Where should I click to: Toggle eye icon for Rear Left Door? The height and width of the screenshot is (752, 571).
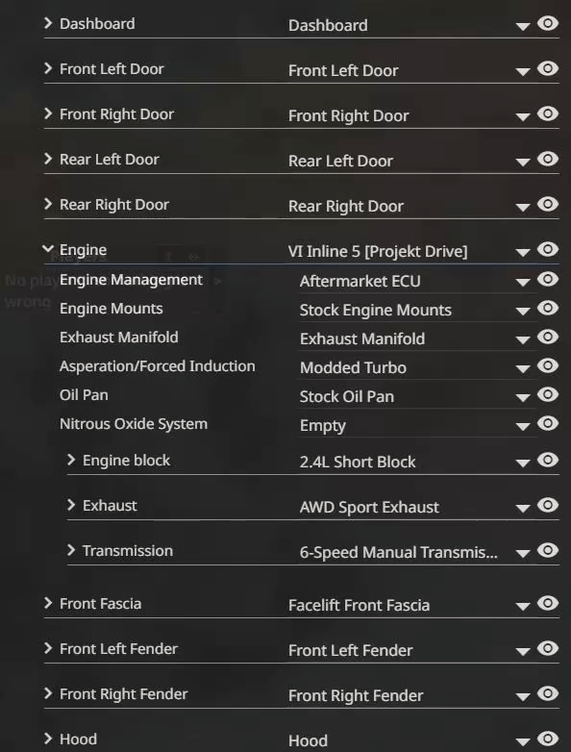(x=548, y=159)
